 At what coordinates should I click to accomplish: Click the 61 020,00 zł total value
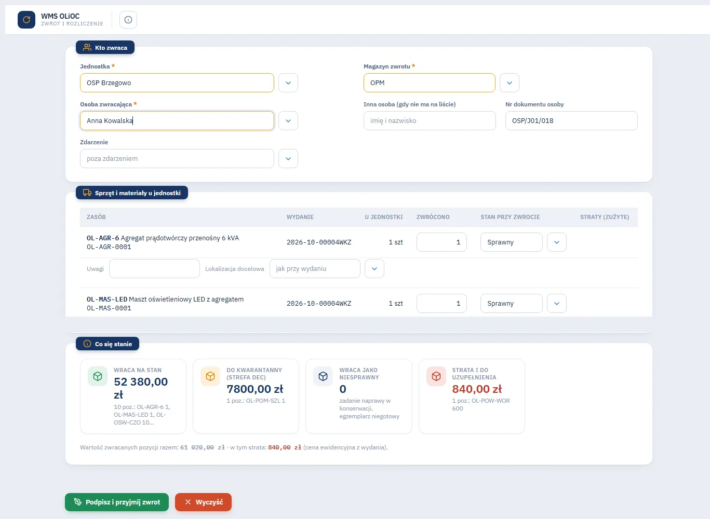[x=203, y=447]
